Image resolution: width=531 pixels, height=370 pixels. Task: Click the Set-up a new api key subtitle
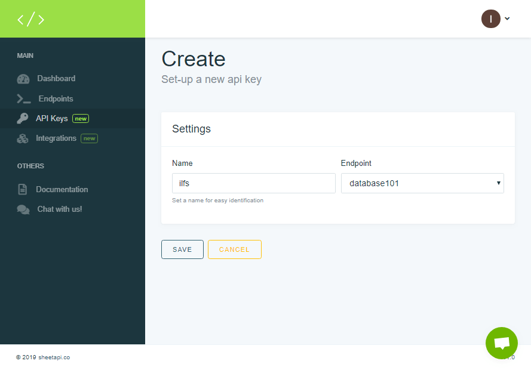[211, 79]
